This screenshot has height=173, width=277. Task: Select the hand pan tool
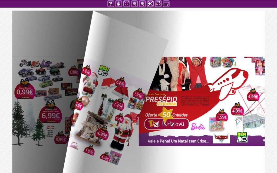tap(118, 4)
